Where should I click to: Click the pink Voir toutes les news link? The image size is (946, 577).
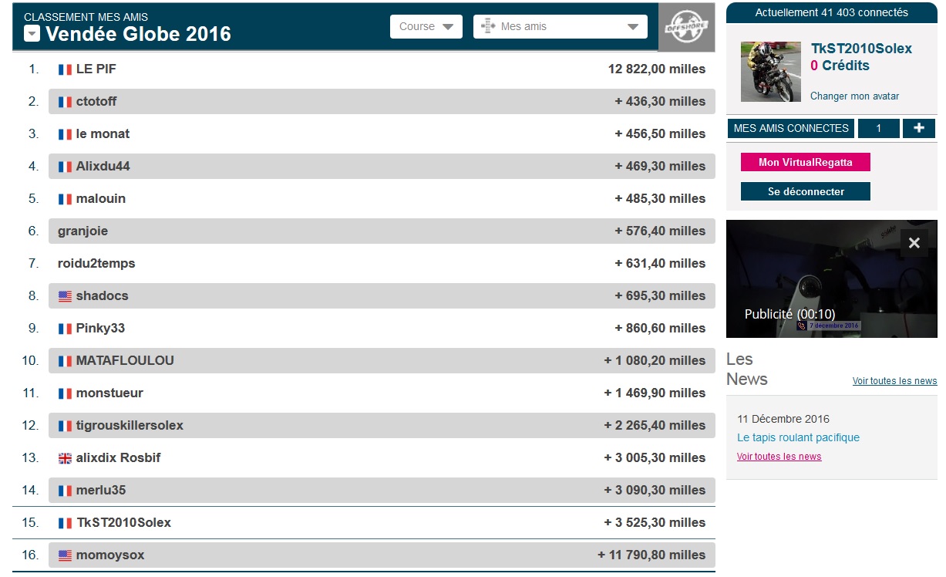click(x=779, y=457)
